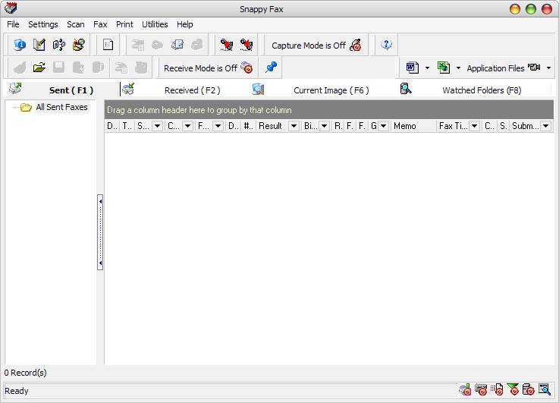Image resolution: width=559 pixels, height=403 pixels.
Task: Click the yellow open folder toolbar icon
Action: [39, 68]
